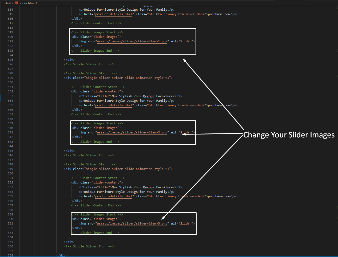Follow product-details.html link on line 534
The width and height of the screenshot is (338, 257).
(x=114, y=105)
